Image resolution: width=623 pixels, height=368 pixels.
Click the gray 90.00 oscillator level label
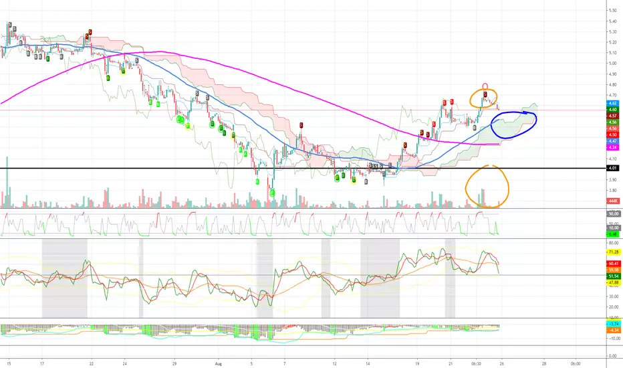(614, 214)
